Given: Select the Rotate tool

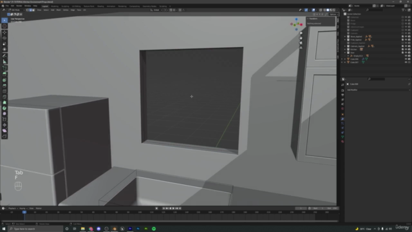Looking at the screenshot, I should pyautogui.click(x=5, y=38).
